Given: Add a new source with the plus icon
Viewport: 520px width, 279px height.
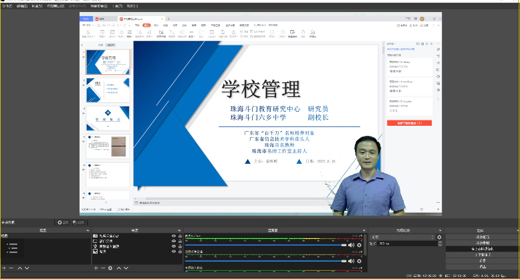Looking at the screenshot, I should click(95, 268).
